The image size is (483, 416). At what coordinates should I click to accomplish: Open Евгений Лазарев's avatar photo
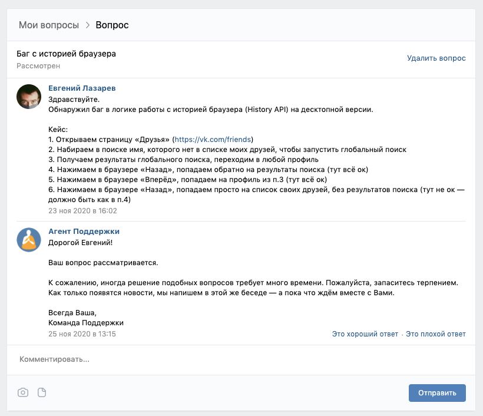(29, 97)
